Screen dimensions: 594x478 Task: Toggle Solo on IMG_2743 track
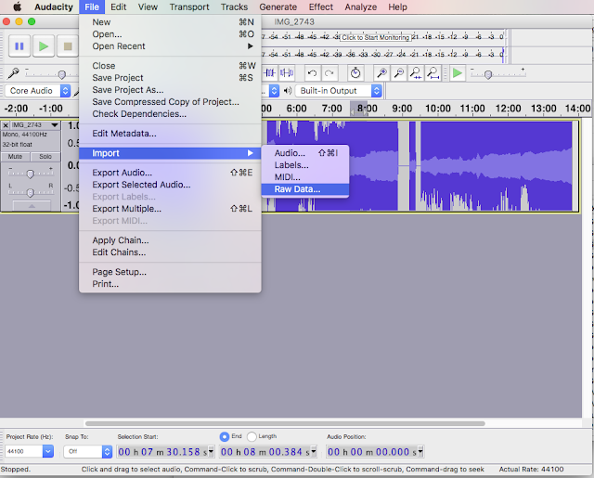[x=45, y=157]
